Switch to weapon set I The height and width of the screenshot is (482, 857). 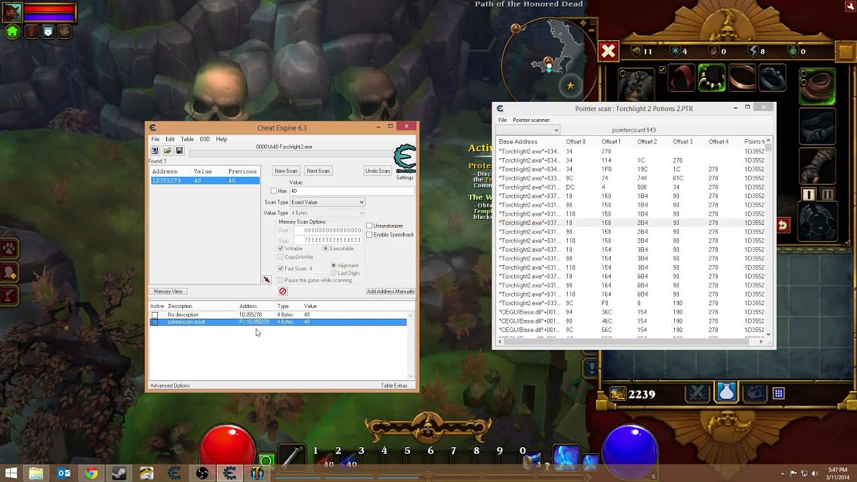809,195
